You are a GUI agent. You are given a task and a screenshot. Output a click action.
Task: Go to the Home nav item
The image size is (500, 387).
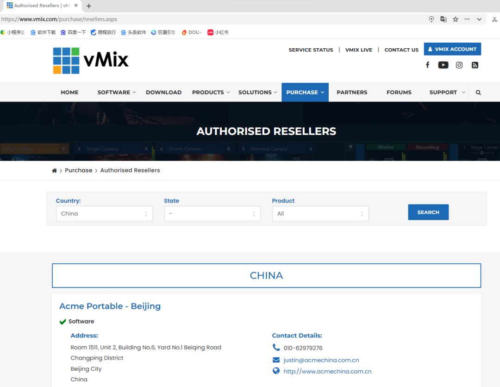point(69,92)
